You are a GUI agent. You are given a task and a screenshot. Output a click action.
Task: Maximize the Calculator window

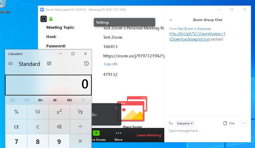coord(73,54)
